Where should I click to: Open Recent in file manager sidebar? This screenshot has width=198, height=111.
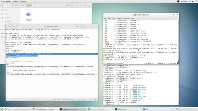(6, 10)
